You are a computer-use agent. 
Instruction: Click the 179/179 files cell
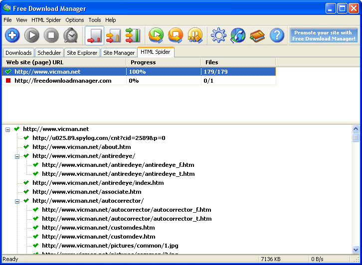[x=238, y=72]
